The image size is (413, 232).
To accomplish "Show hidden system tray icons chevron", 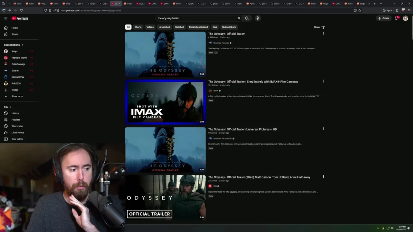I will [378, 228].
